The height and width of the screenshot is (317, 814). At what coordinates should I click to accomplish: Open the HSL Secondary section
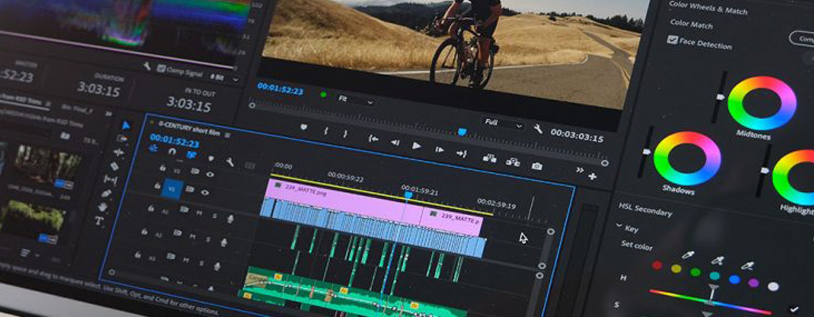click(x=645, y=210)
